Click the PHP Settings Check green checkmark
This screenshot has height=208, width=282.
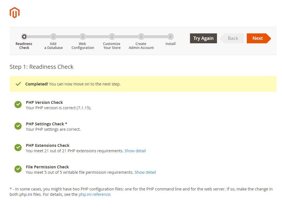coord(18,126)
